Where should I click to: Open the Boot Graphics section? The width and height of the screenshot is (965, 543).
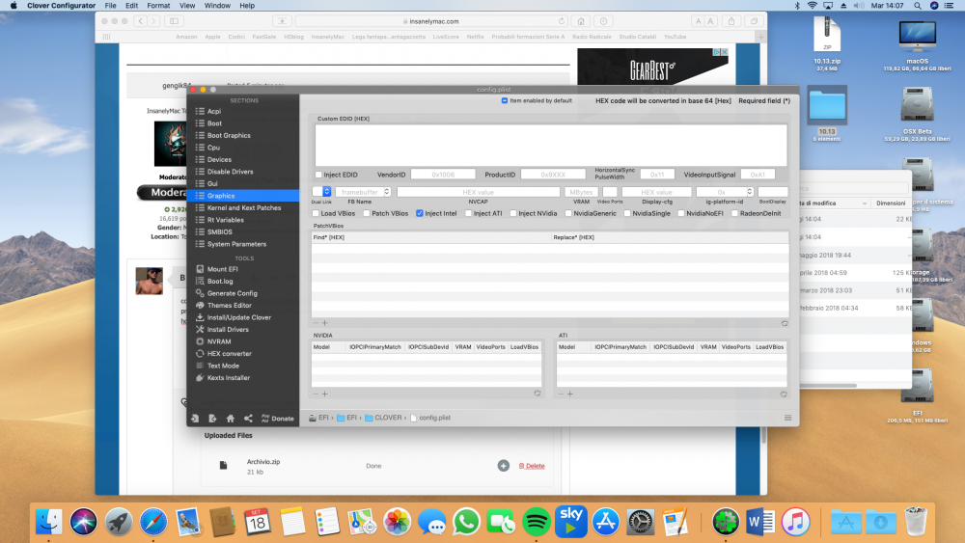tap(229, 135)
